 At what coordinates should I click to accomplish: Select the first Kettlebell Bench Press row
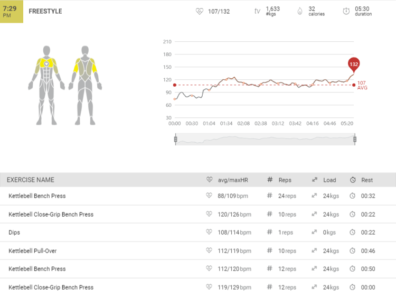pyautogui.click(x=37, y=196)
